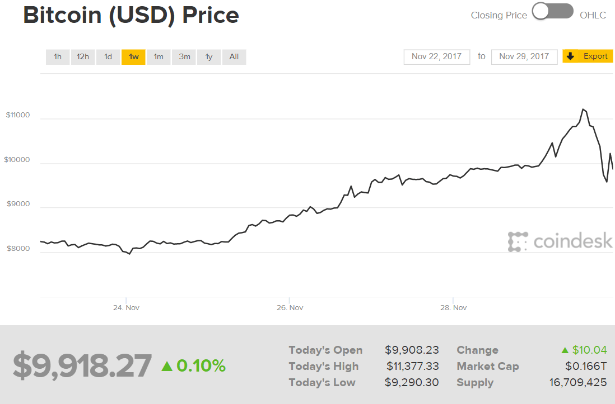Image resolution: width=615 pixels, height=404 pixels.
Task: Click the coindesk logo mark
Action: (517, 241)
